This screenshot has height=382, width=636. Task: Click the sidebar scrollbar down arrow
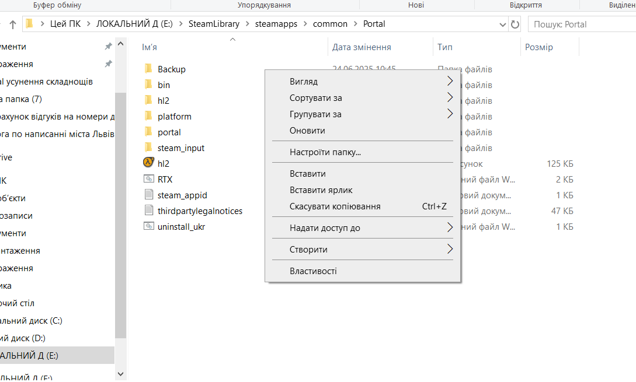coord(120,374)
